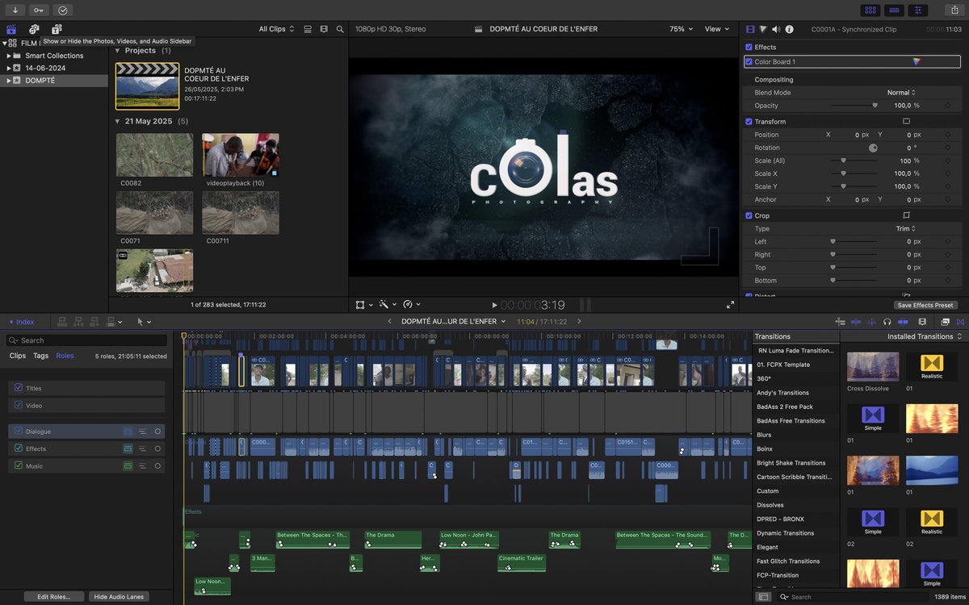Collapse the 21 May 2025 section
This screenshot has height=605, width=969.
click(116, 121)
